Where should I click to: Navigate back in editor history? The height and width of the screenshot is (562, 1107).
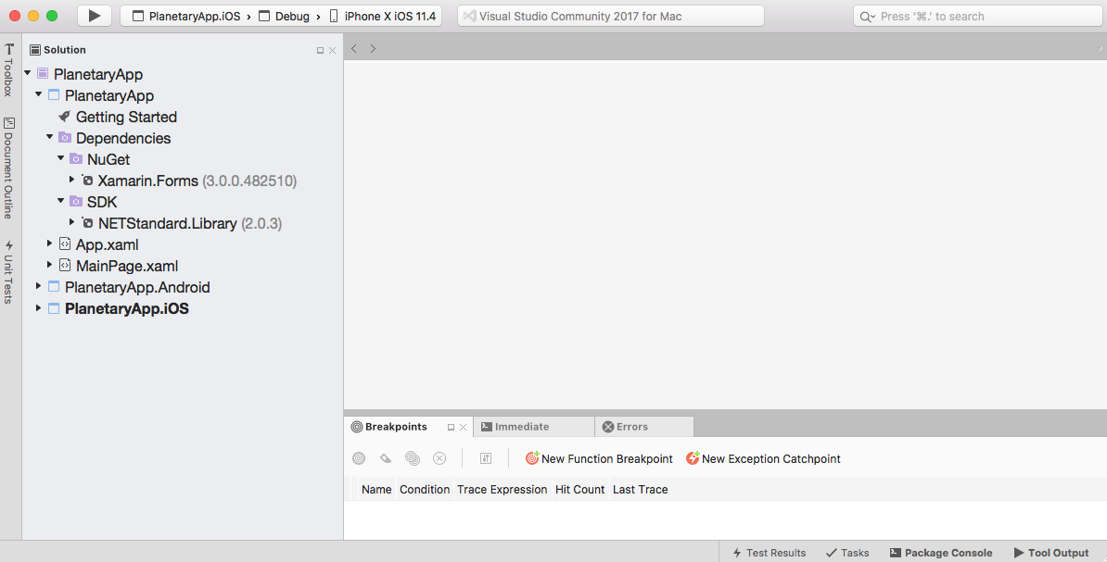(x=354, y=49)
